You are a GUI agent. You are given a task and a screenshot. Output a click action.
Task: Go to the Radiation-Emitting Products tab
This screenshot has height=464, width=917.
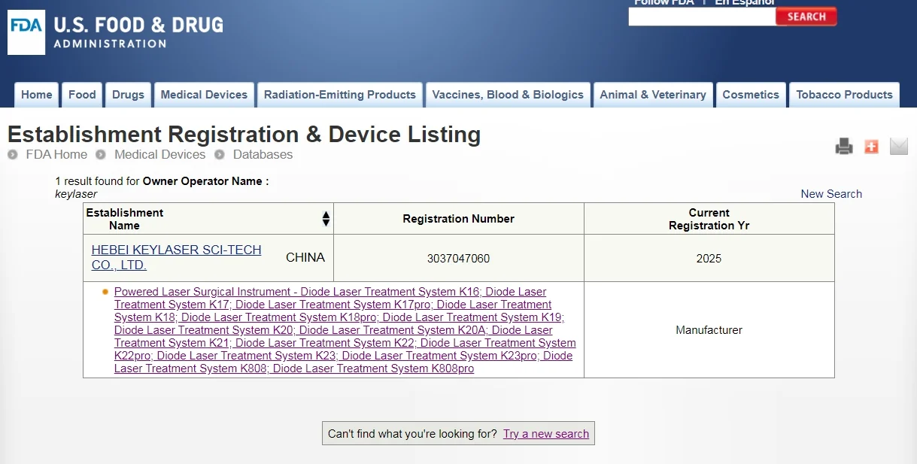[x=339, y=95]
